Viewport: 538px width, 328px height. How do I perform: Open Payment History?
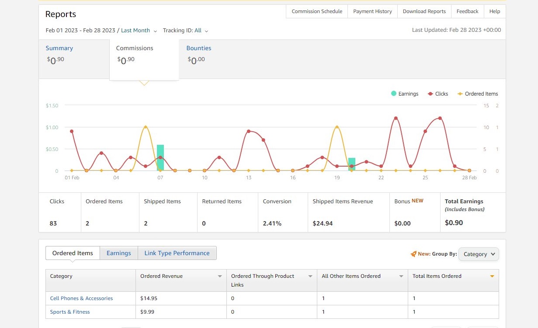(372, 11)
